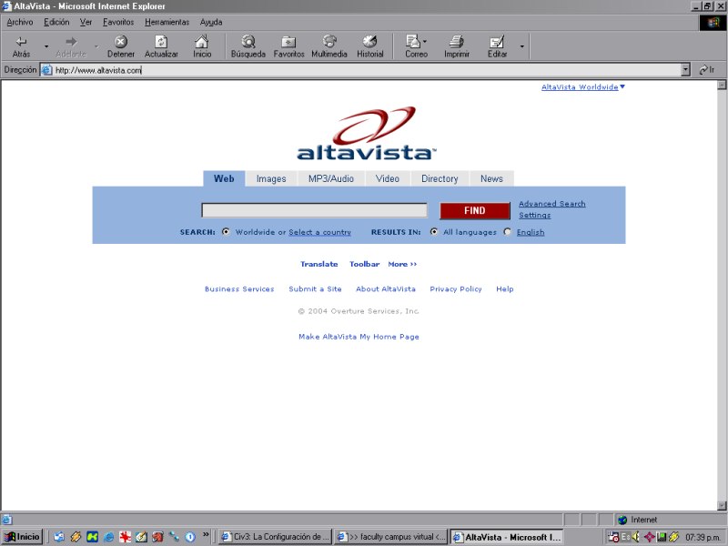The image size is (728, 546).
Task: Switch to the Images search tab
Action: (271, 178)
